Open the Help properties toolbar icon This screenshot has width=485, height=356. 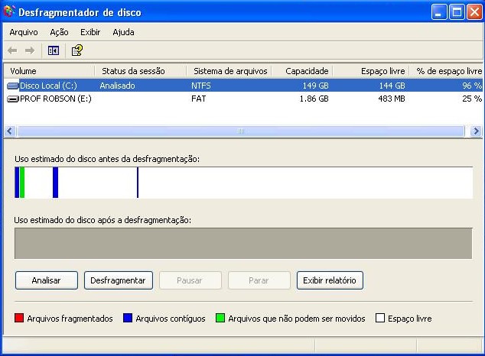tap(77, 50)
